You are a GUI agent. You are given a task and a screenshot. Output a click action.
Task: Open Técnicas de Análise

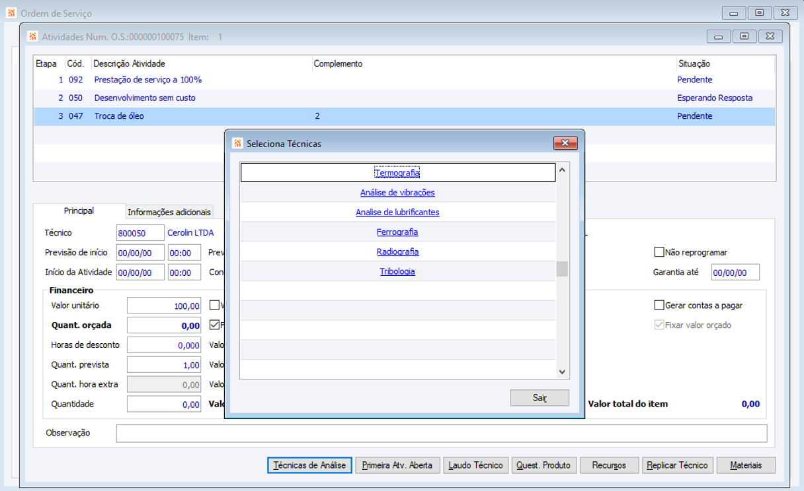[309, 465]
